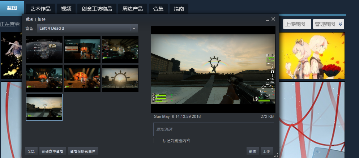The height and width of the screenshot is (158, 359).
Task: Click the dropdown arrow next to Left 4 Dead 2
Action: [x=134, y=29]
